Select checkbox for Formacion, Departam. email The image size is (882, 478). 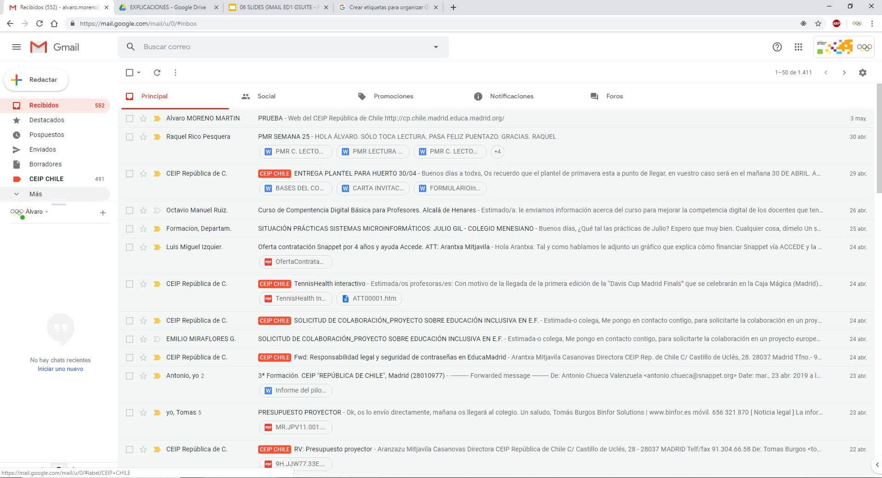[x=130, y=229]
